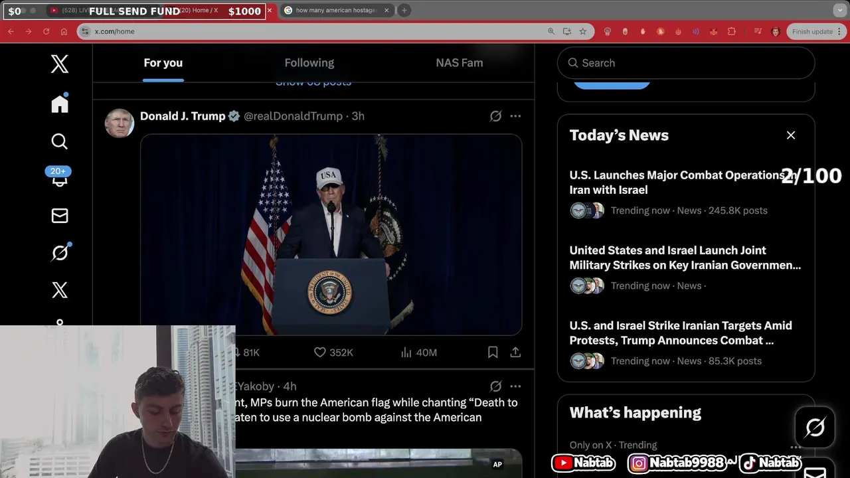Click browser forward arrow

click(29, 31)
